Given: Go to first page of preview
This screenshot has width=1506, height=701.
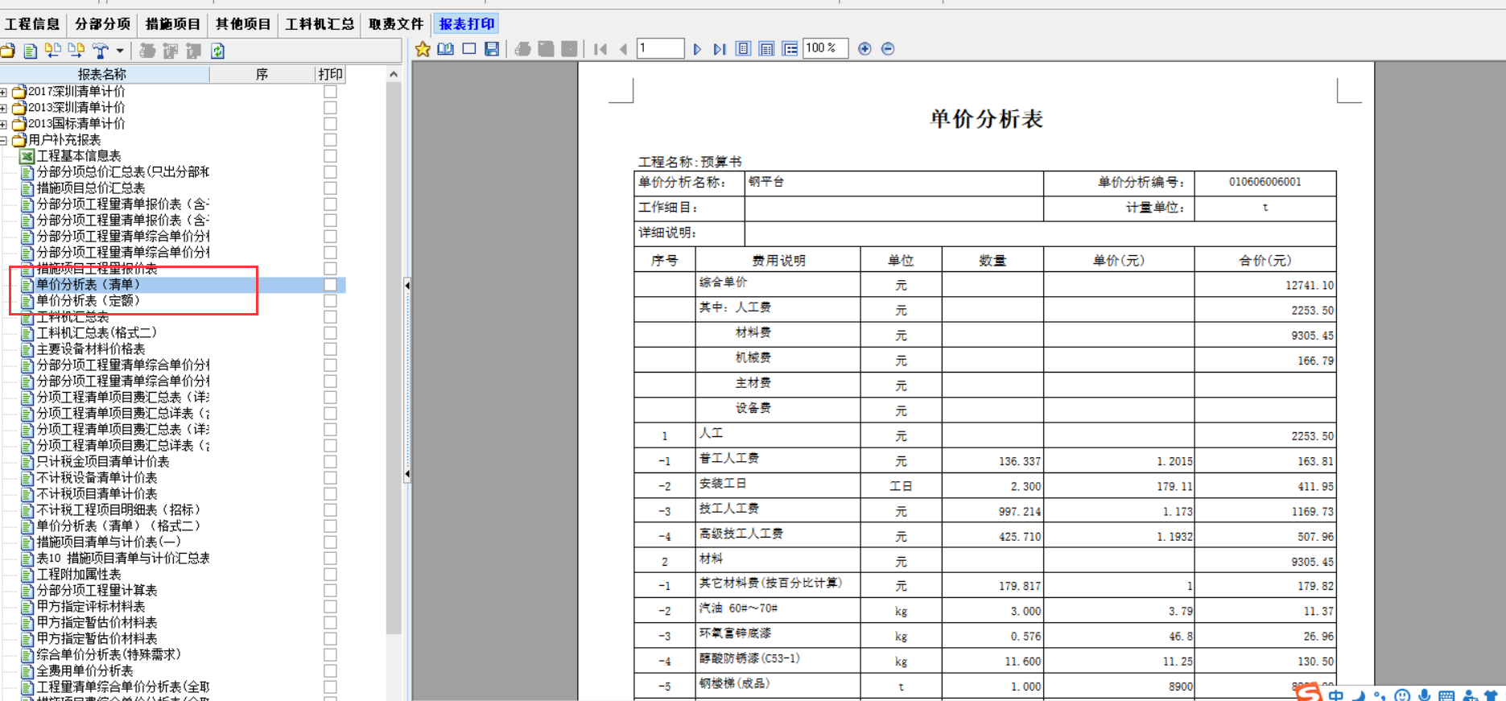Looking at the screenshot, I should tap(600, 49).
